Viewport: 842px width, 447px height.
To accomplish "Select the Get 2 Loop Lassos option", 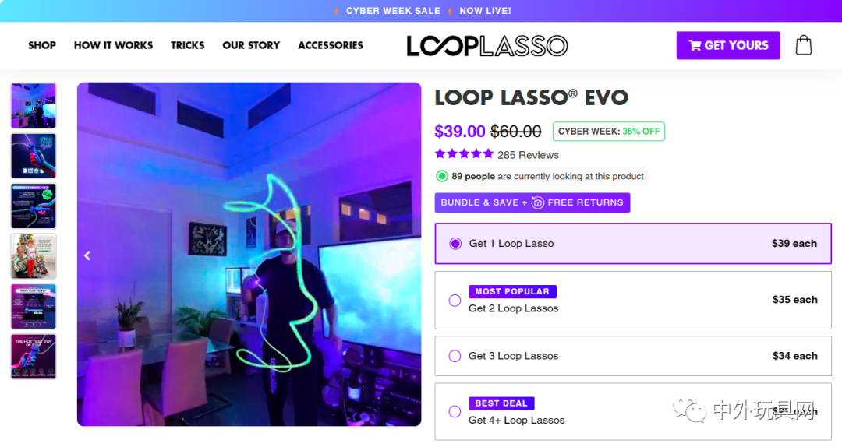I will pyautogui.click(x=633, y=300).
